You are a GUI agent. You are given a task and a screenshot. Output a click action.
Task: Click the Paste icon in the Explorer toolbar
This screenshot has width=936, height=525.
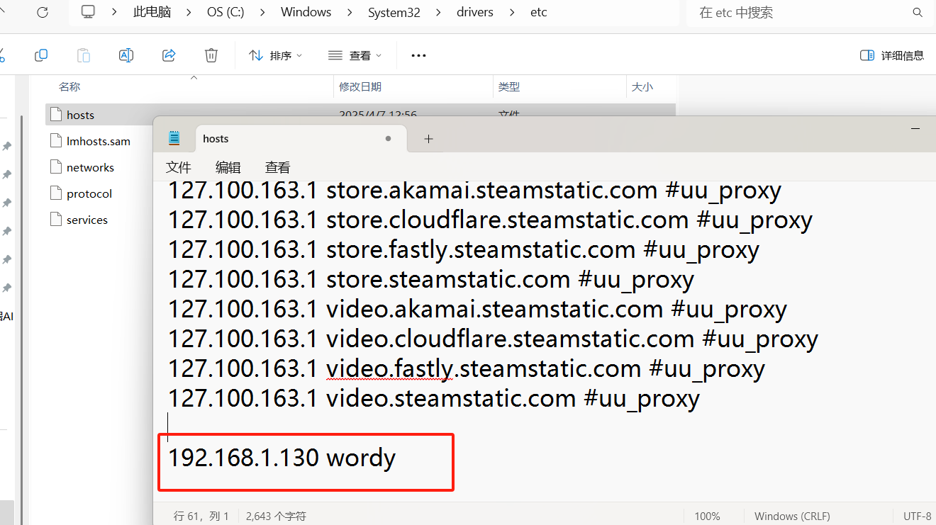coord(84,55)
